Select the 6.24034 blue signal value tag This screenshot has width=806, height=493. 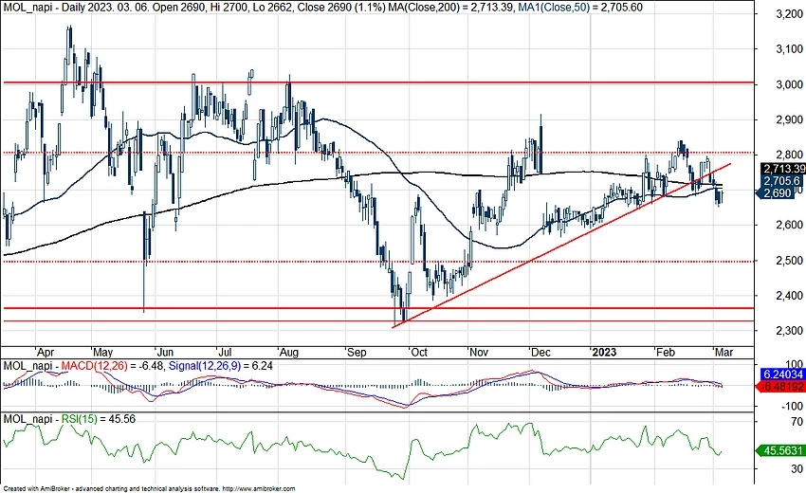click(782, 374)
